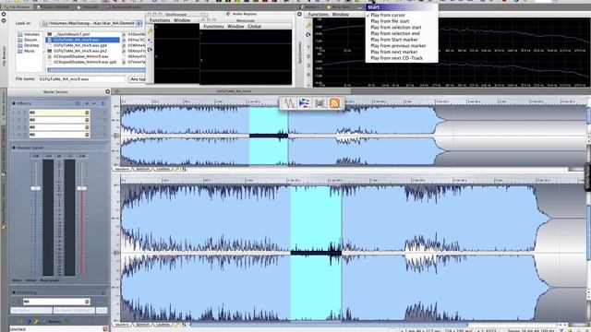Image resolution: width=591 pixels, height=332 pixels.
Task: Click the Oscilloscope refresh arrow icon
Action: coord(150,49)
